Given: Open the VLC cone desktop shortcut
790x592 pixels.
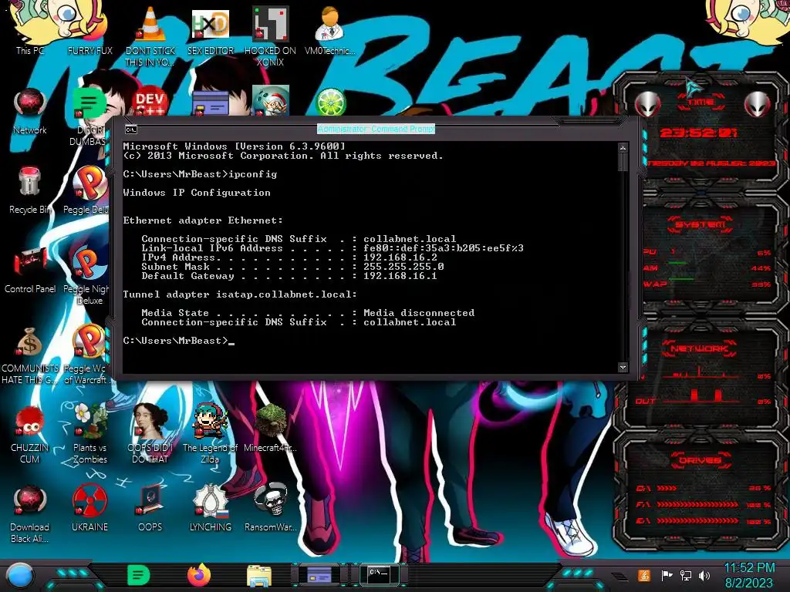Looking at the screenshot, I should 150,35.
